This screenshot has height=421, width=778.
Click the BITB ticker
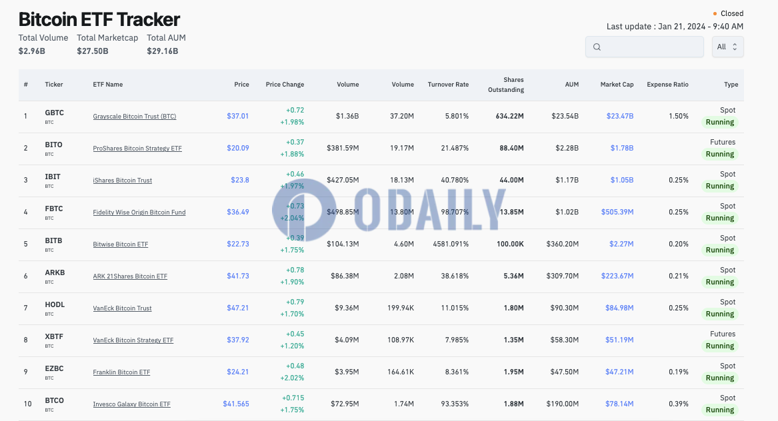click(53, 241)
